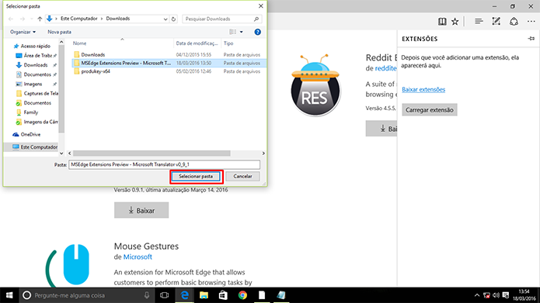Go up one folder level

point(40,19)
